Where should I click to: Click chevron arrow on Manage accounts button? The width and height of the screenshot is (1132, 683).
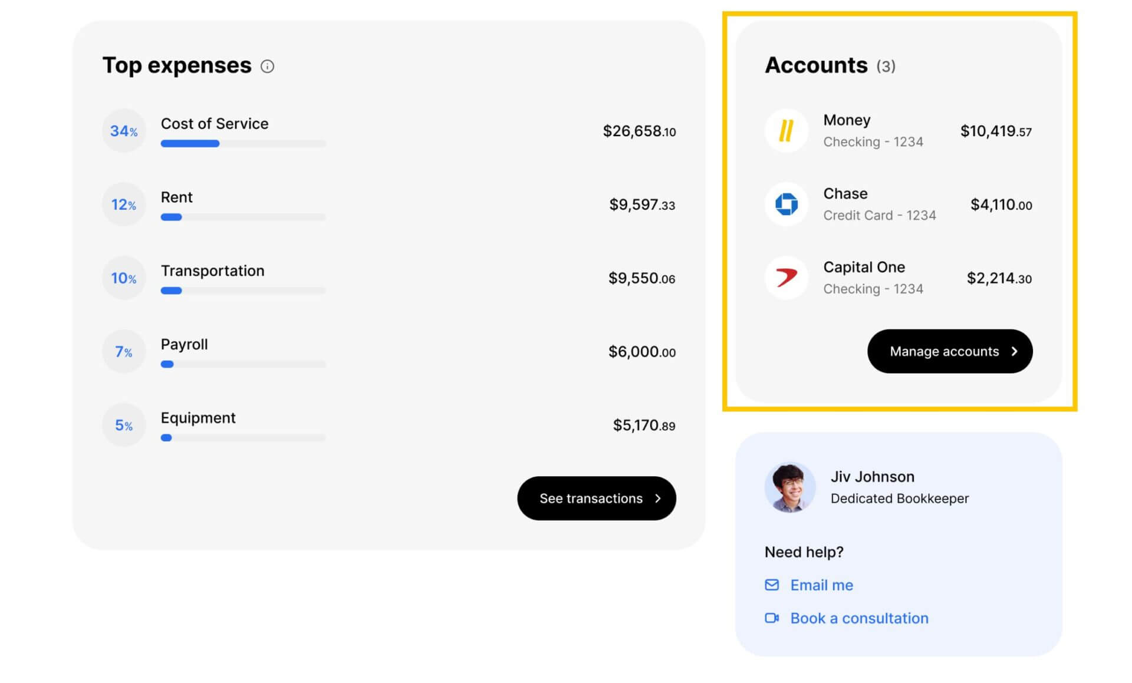coord(1014,351)
